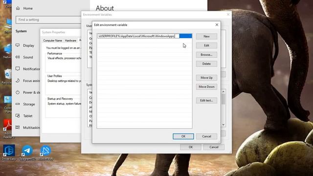Click the System heading in Settings
This screenshot has height=176, width=313.
click(21, 31)
